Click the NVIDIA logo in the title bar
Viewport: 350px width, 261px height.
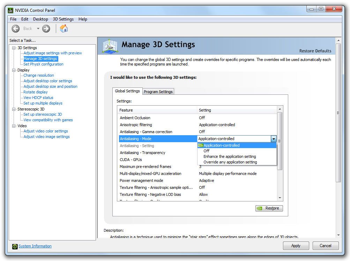[x=11, y=10]
